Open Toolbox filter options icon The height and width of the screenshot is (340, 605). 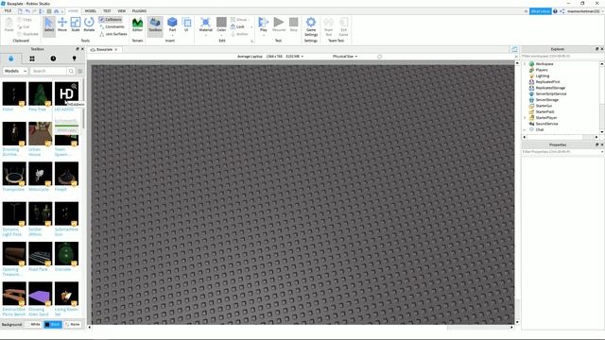[79, 71]
